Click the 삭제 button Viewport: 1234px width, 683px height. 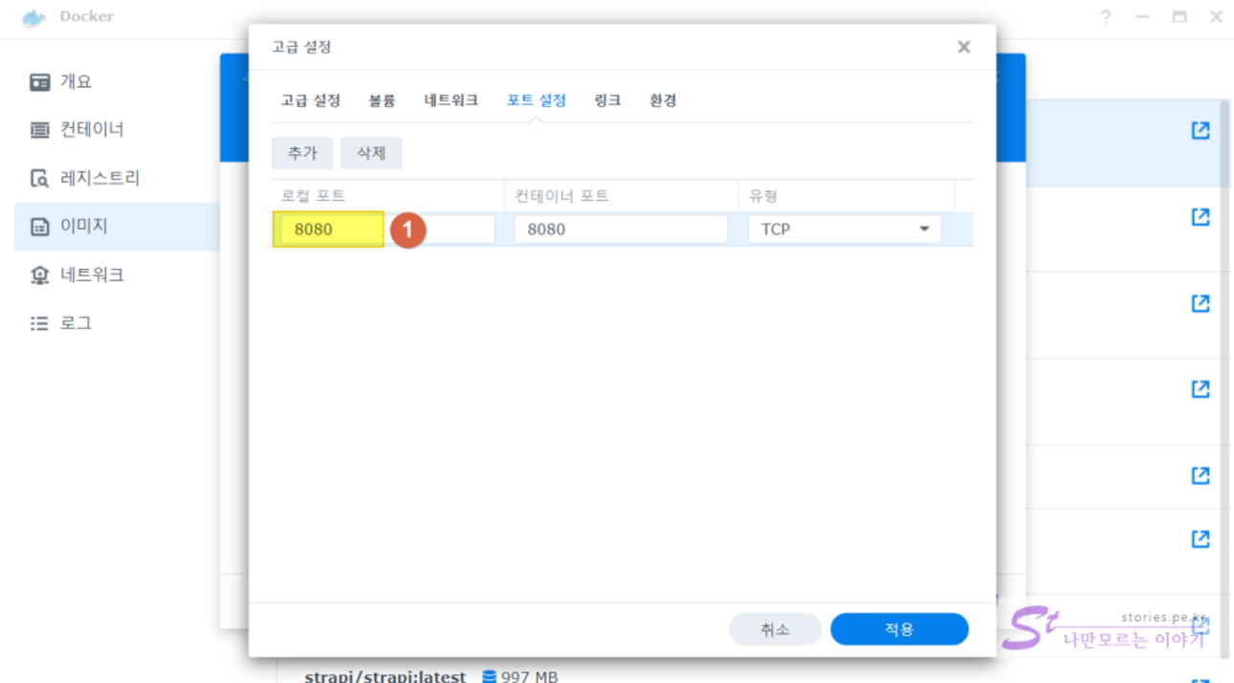371,153
